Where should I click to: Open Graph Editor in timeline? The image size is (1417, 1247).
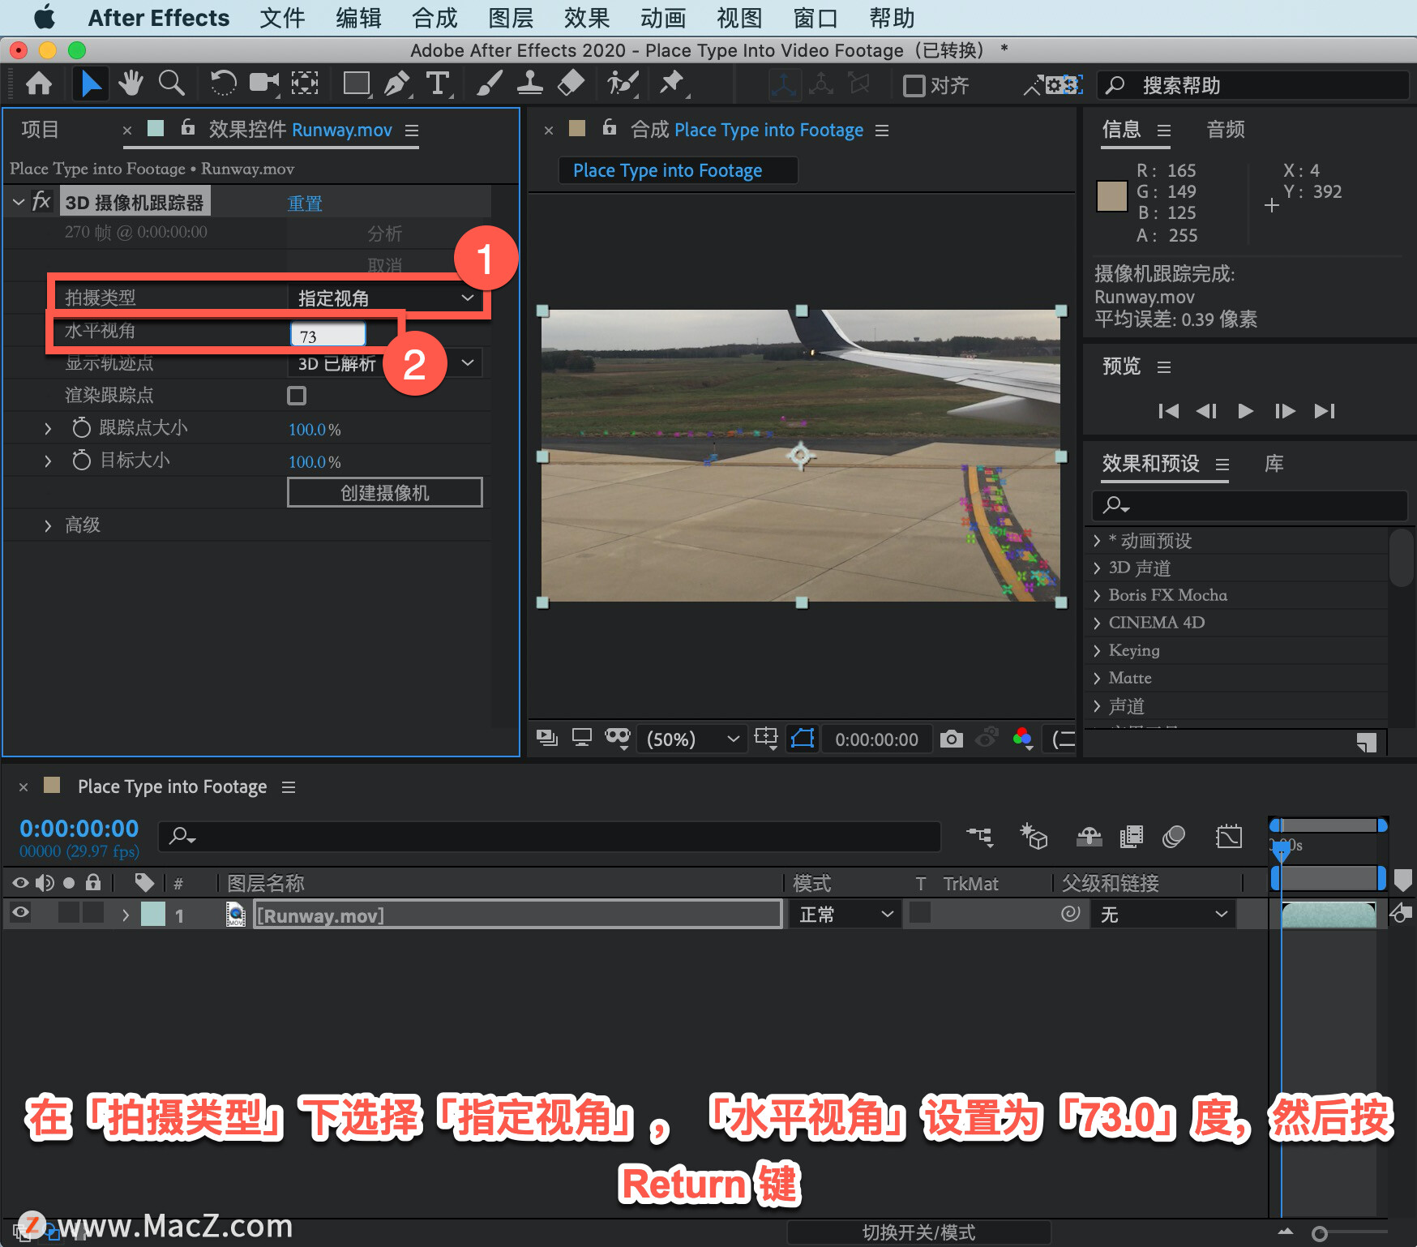click(x=1229, y=836)
